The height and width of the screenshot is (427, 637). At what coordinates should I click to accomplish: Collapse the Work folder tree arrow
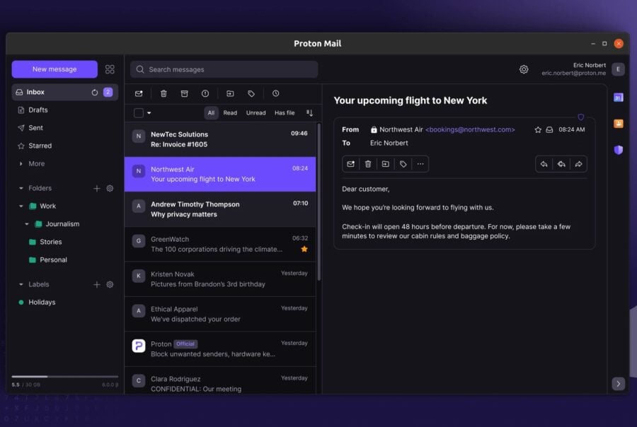coord(21,206)
